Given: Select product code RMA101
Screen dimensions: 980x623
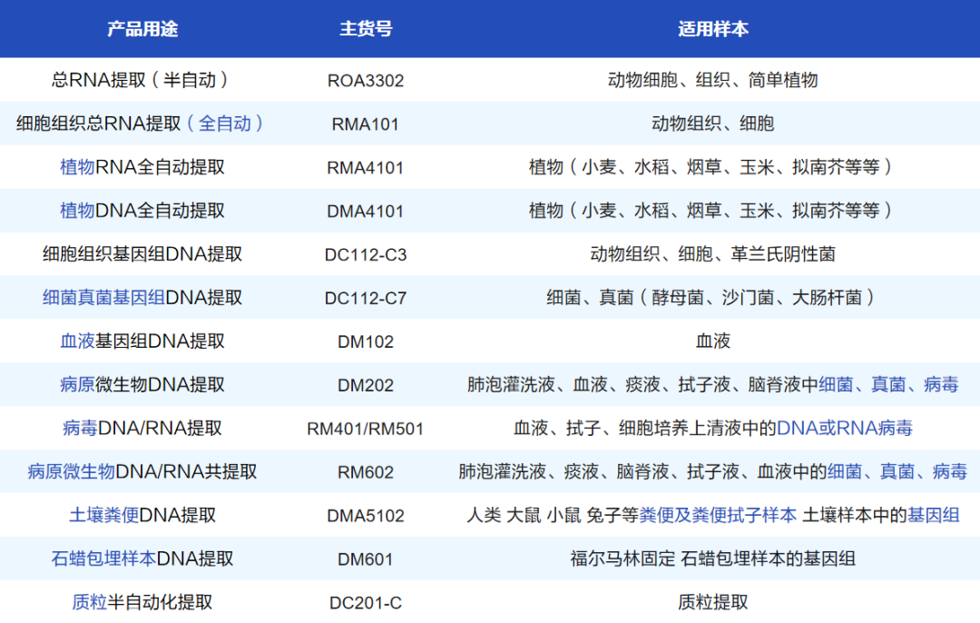Looking at the screenshot, I should click(x=366, y=124).
